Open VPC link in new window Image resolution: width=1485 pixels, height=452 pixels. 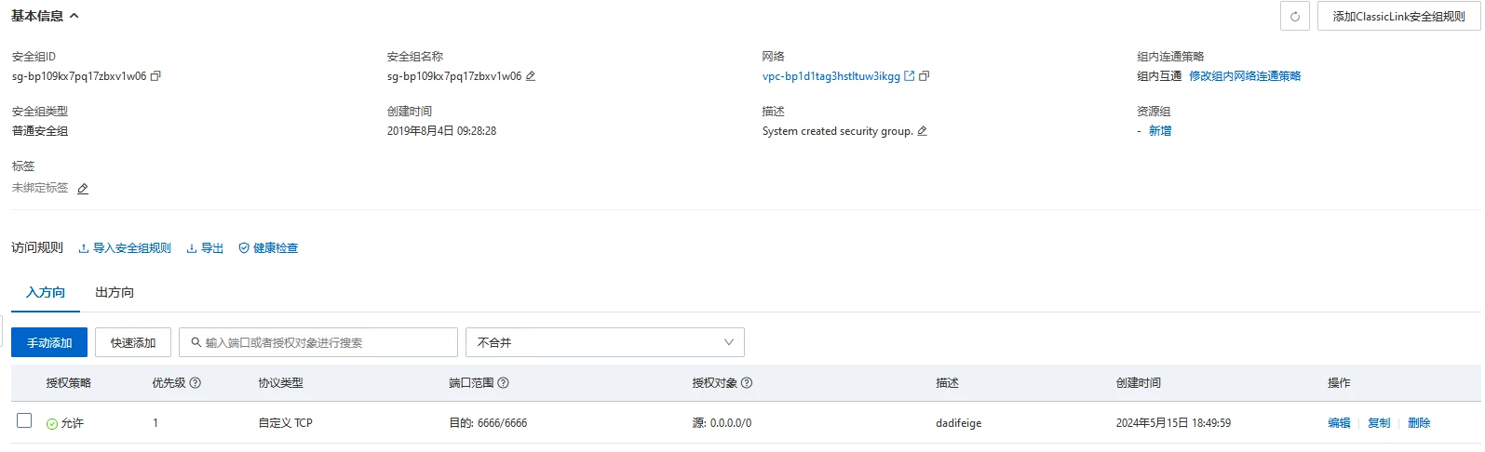point(910,76)
